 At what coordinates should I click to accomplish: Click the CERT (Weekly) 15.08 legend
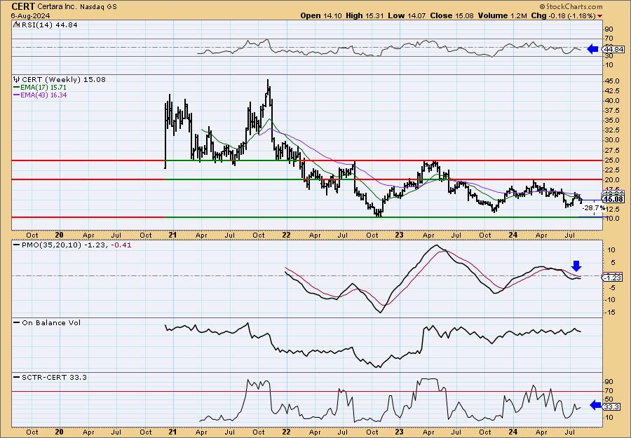pyautogui.click(x=64, y=79)
